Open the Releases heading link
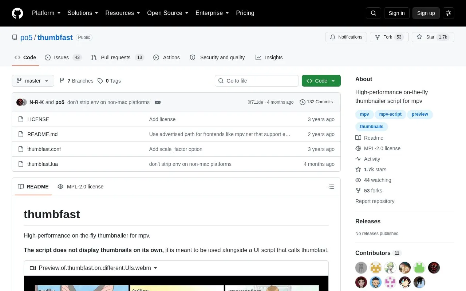Screen dimensions: 466x291 coord(368,221)
